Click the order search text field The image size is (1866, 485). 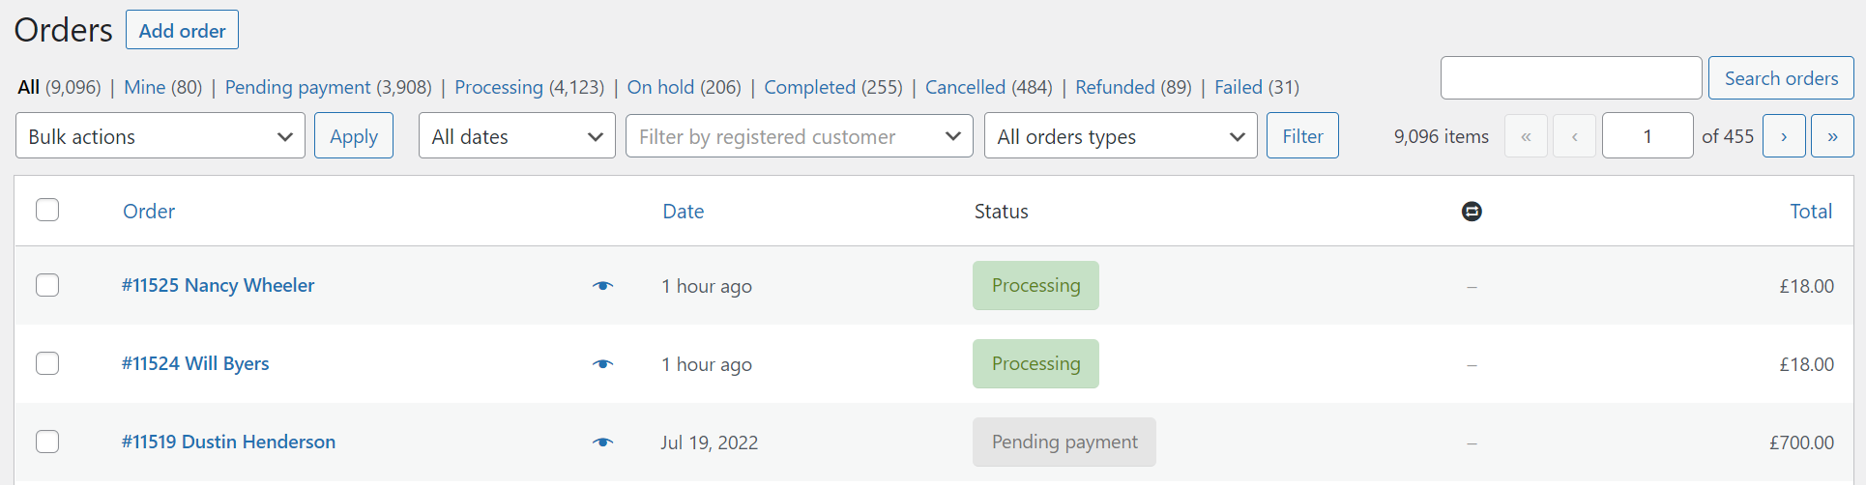point(1570,78)
